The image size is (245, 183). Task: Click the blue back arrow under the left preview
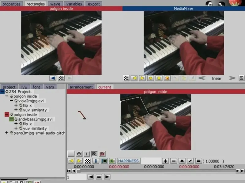pos(53,78)
